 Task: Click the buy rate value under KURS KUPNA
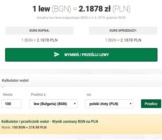coord(39,40)
